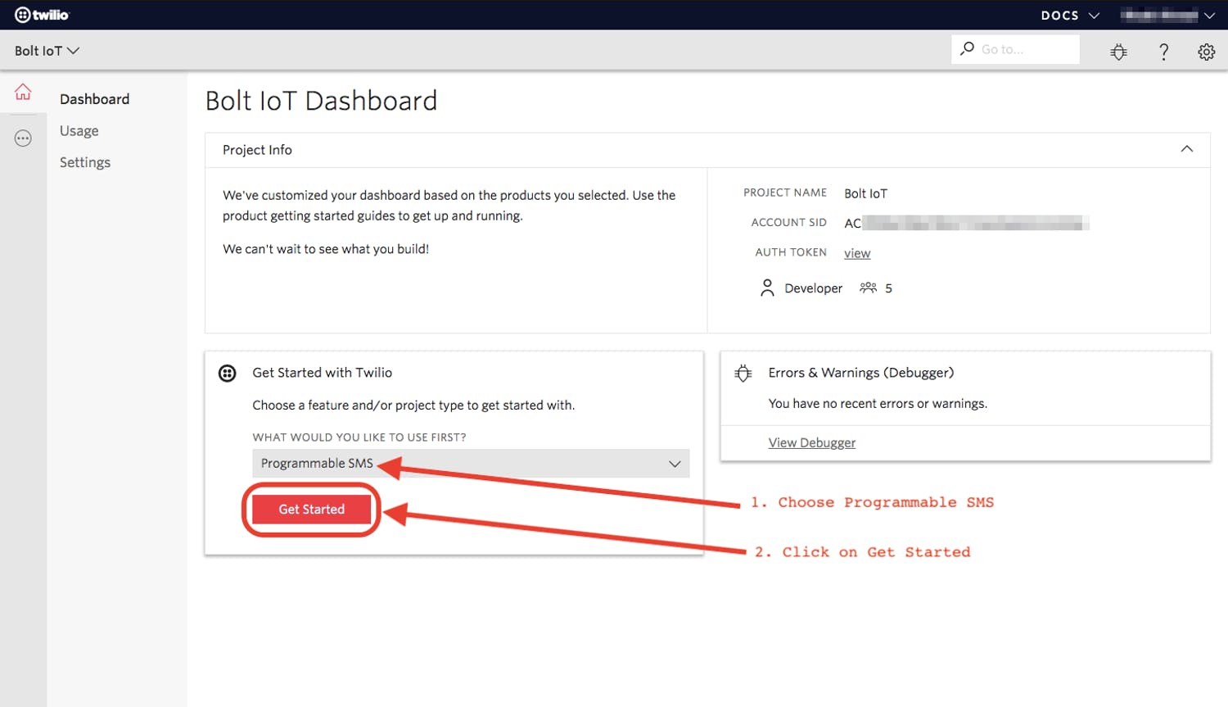1228x707 pixels.
Task: Click the Bolt IoT Dashboard page heading
Action: (321, 101)
